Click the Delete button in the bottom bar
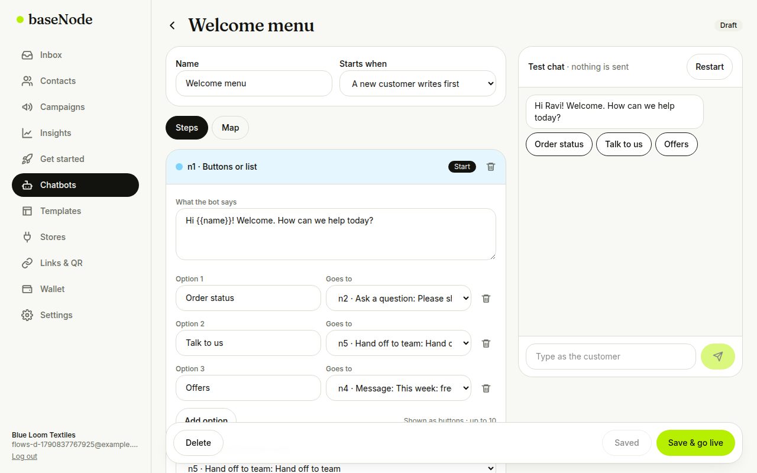 (x=198, y=443)
